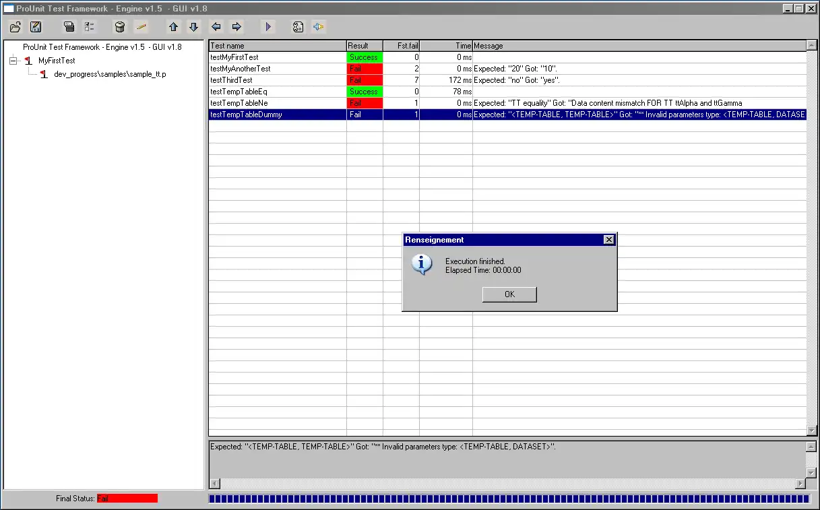Select dev_progress\samples\sample_tt.p tree item
Screen dimensions: 820x510
110,74
